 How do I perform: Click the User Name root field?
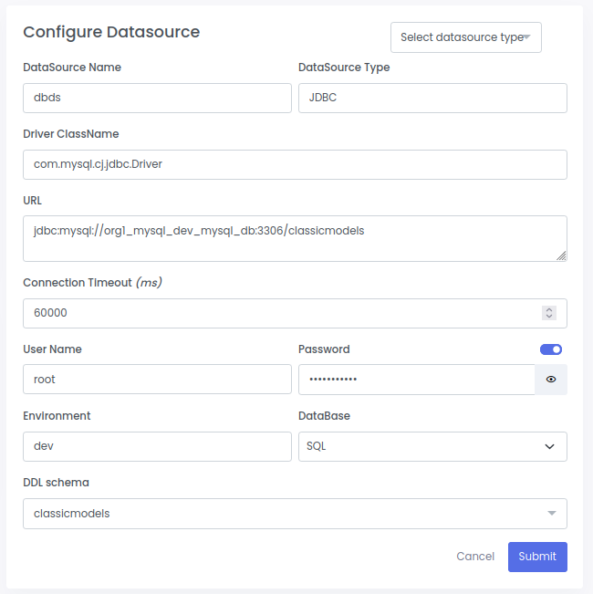[x=157, y=380]
